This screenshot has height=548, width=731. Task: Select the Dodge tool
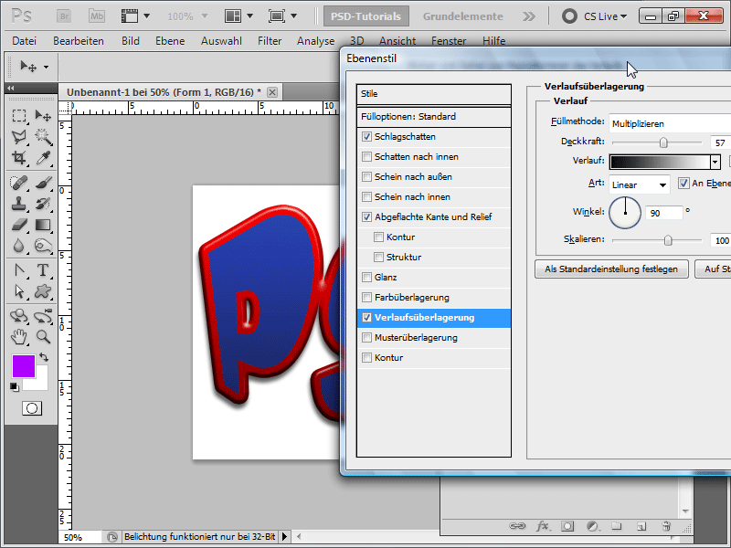tap(43, 246)
